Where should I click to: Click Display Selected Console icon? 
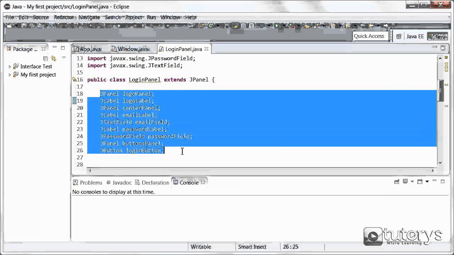[x=405, y=182]
